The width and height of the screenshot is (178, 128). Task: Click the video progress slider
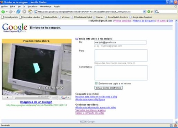click(x=32, y=98)
